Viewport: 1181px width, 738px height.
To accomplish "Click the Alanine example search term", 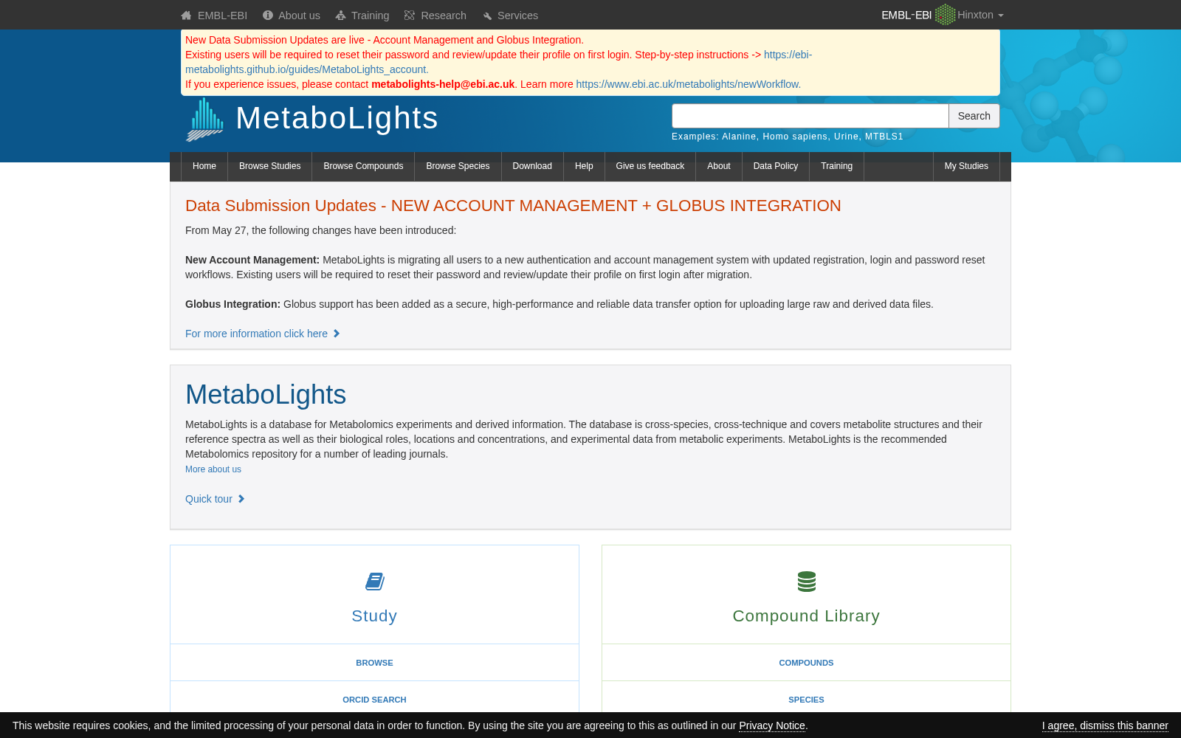I will (x=739, y=137).
